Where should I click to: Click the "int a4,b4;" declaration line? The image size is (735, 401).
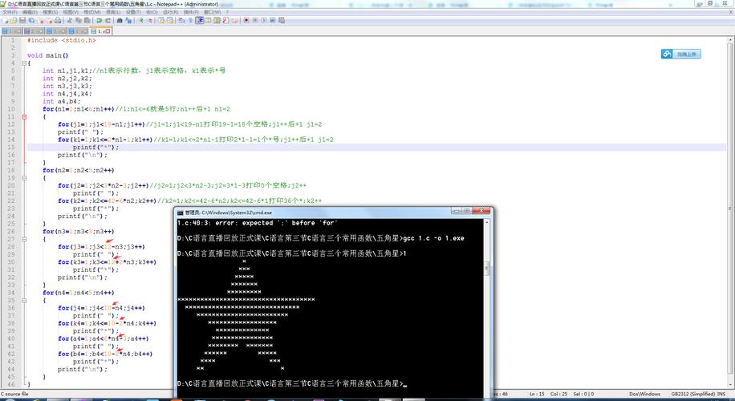click(62, 101)
